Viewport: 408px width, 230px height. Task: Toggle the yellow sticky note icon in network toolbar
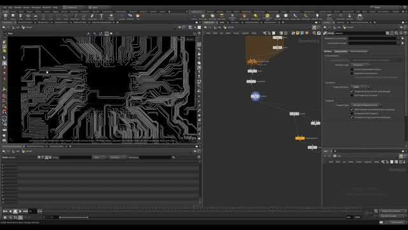coord(298,33)
